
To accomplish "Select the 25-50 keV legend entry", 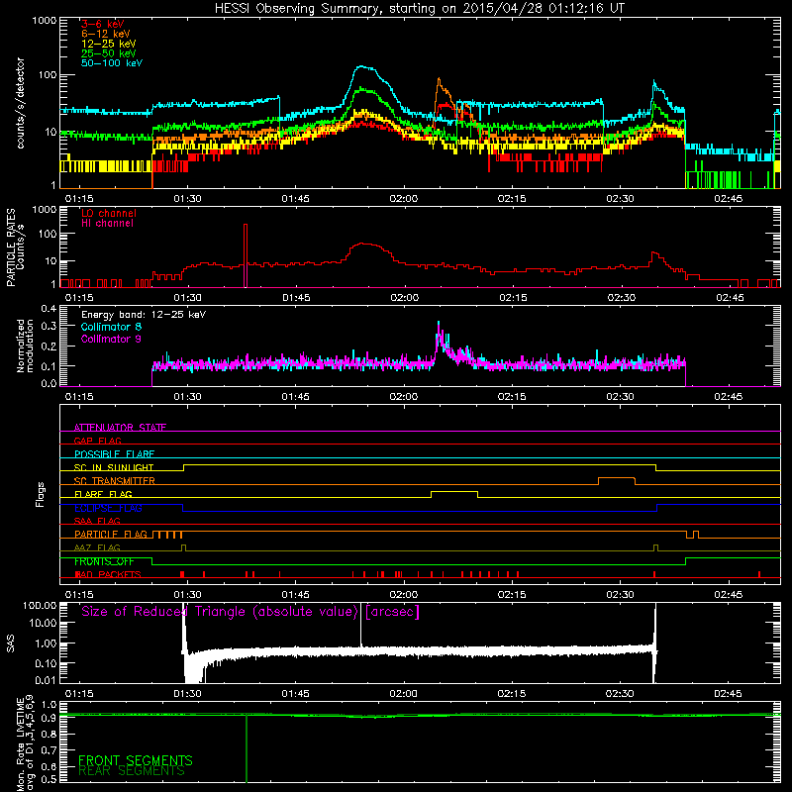I will click(109, 53).
